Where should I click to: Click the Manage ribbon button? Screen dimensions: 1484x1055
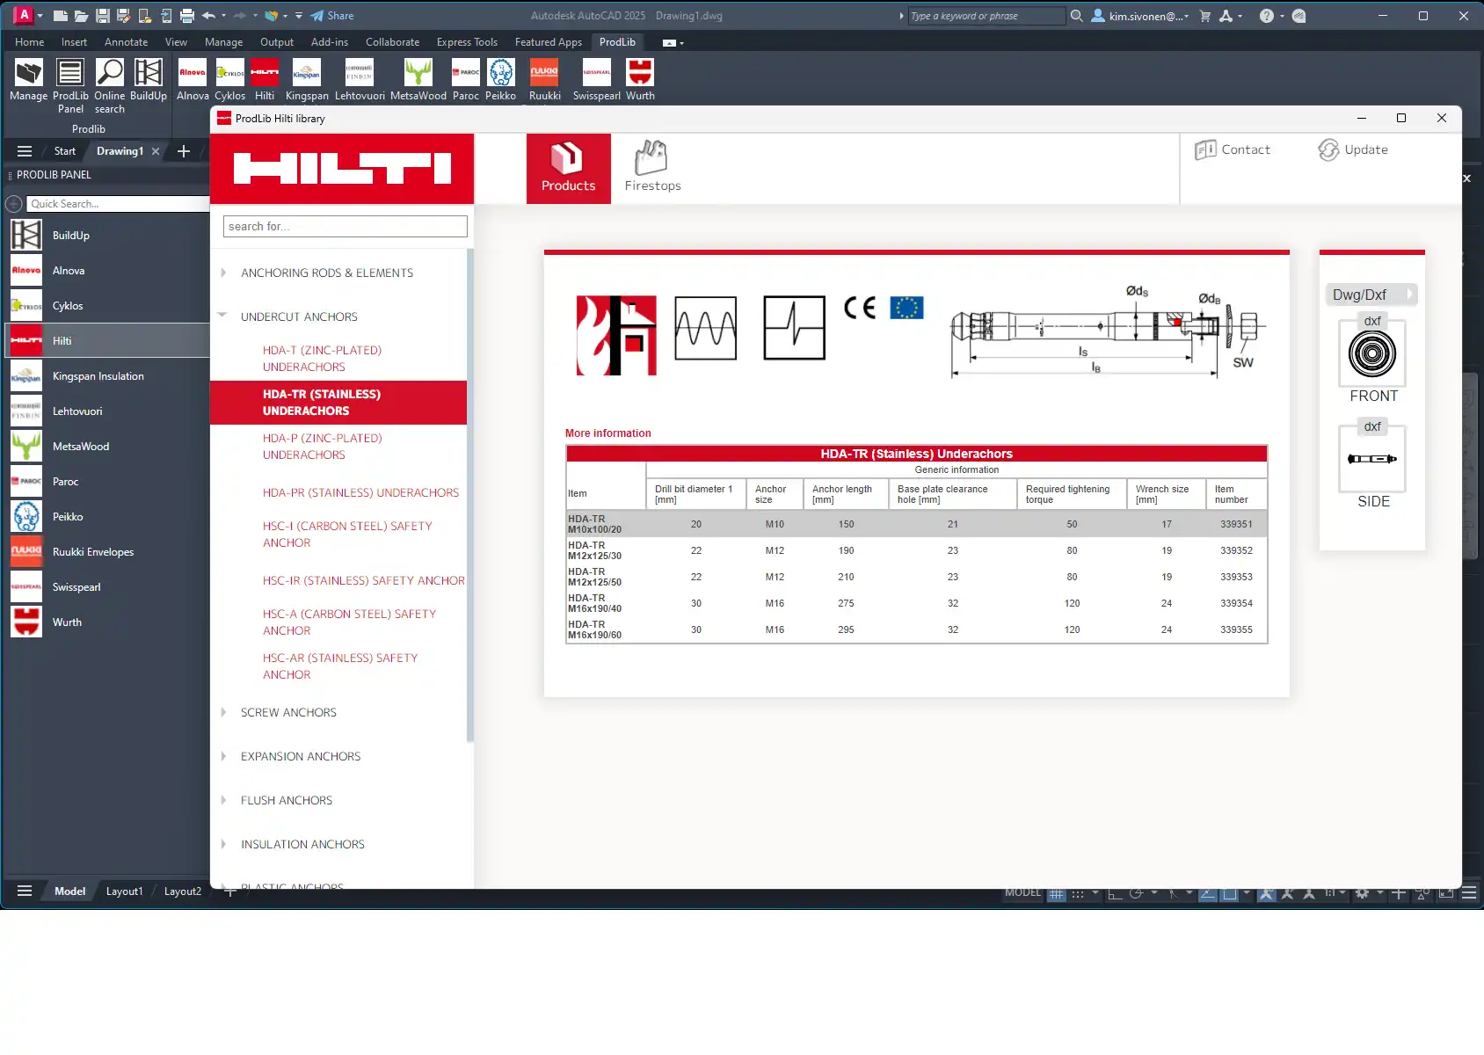28,80
